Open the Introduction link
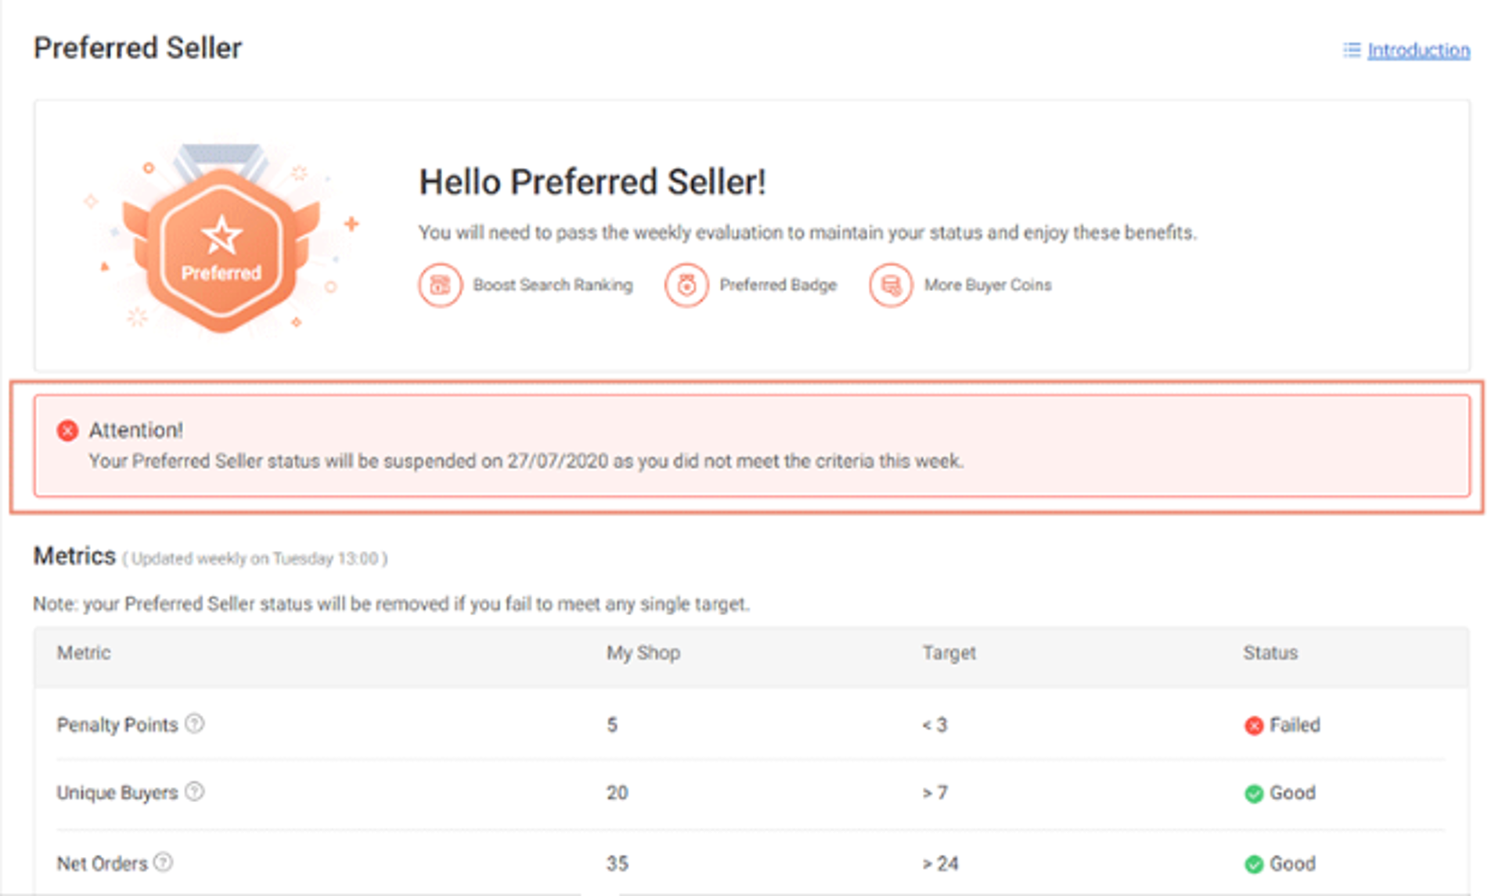This screenshot has width=1491, height=896. [1419, 50]
